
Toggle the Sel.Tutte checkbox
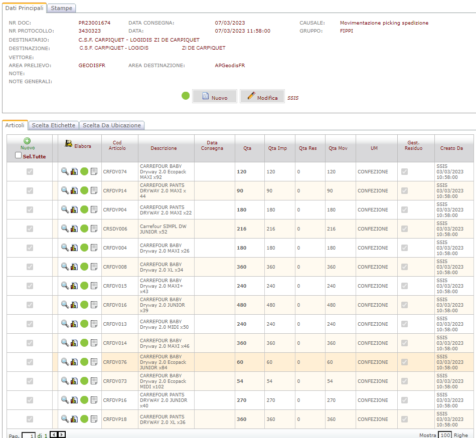[x=18, y=155]
